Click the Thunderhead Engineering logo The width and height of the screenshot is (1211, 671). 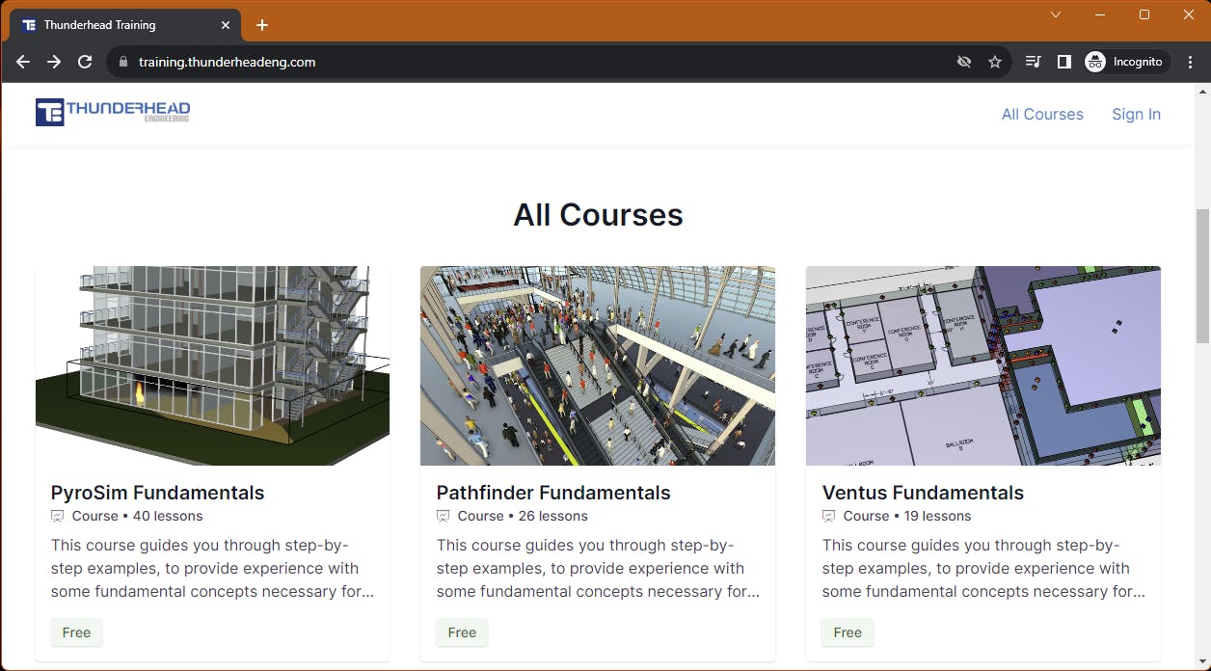(113, 112)
